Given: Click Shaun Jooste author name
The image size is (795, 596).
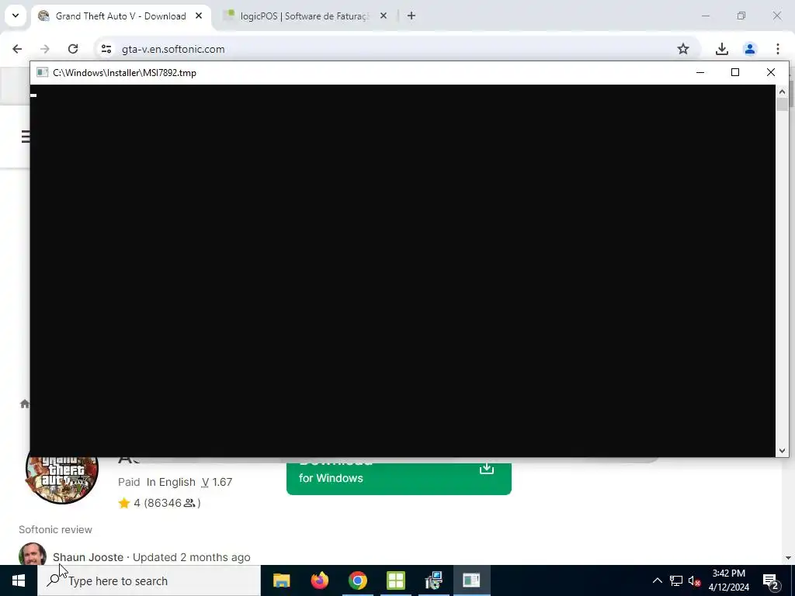Looking at the screenshot, I should [x=89, y=557].
